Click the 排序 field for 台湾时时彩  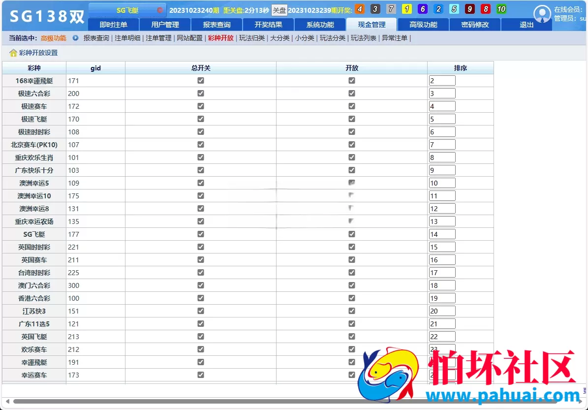click(442, 273)
